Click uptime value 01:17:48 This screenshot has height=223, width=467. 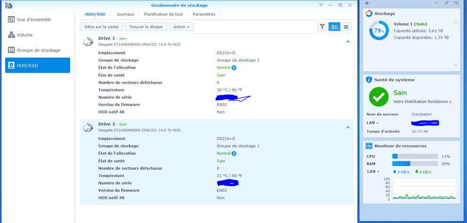[419, 132]
